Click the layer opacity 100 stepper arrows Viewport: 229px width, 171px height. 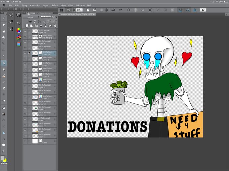(56, 17)
